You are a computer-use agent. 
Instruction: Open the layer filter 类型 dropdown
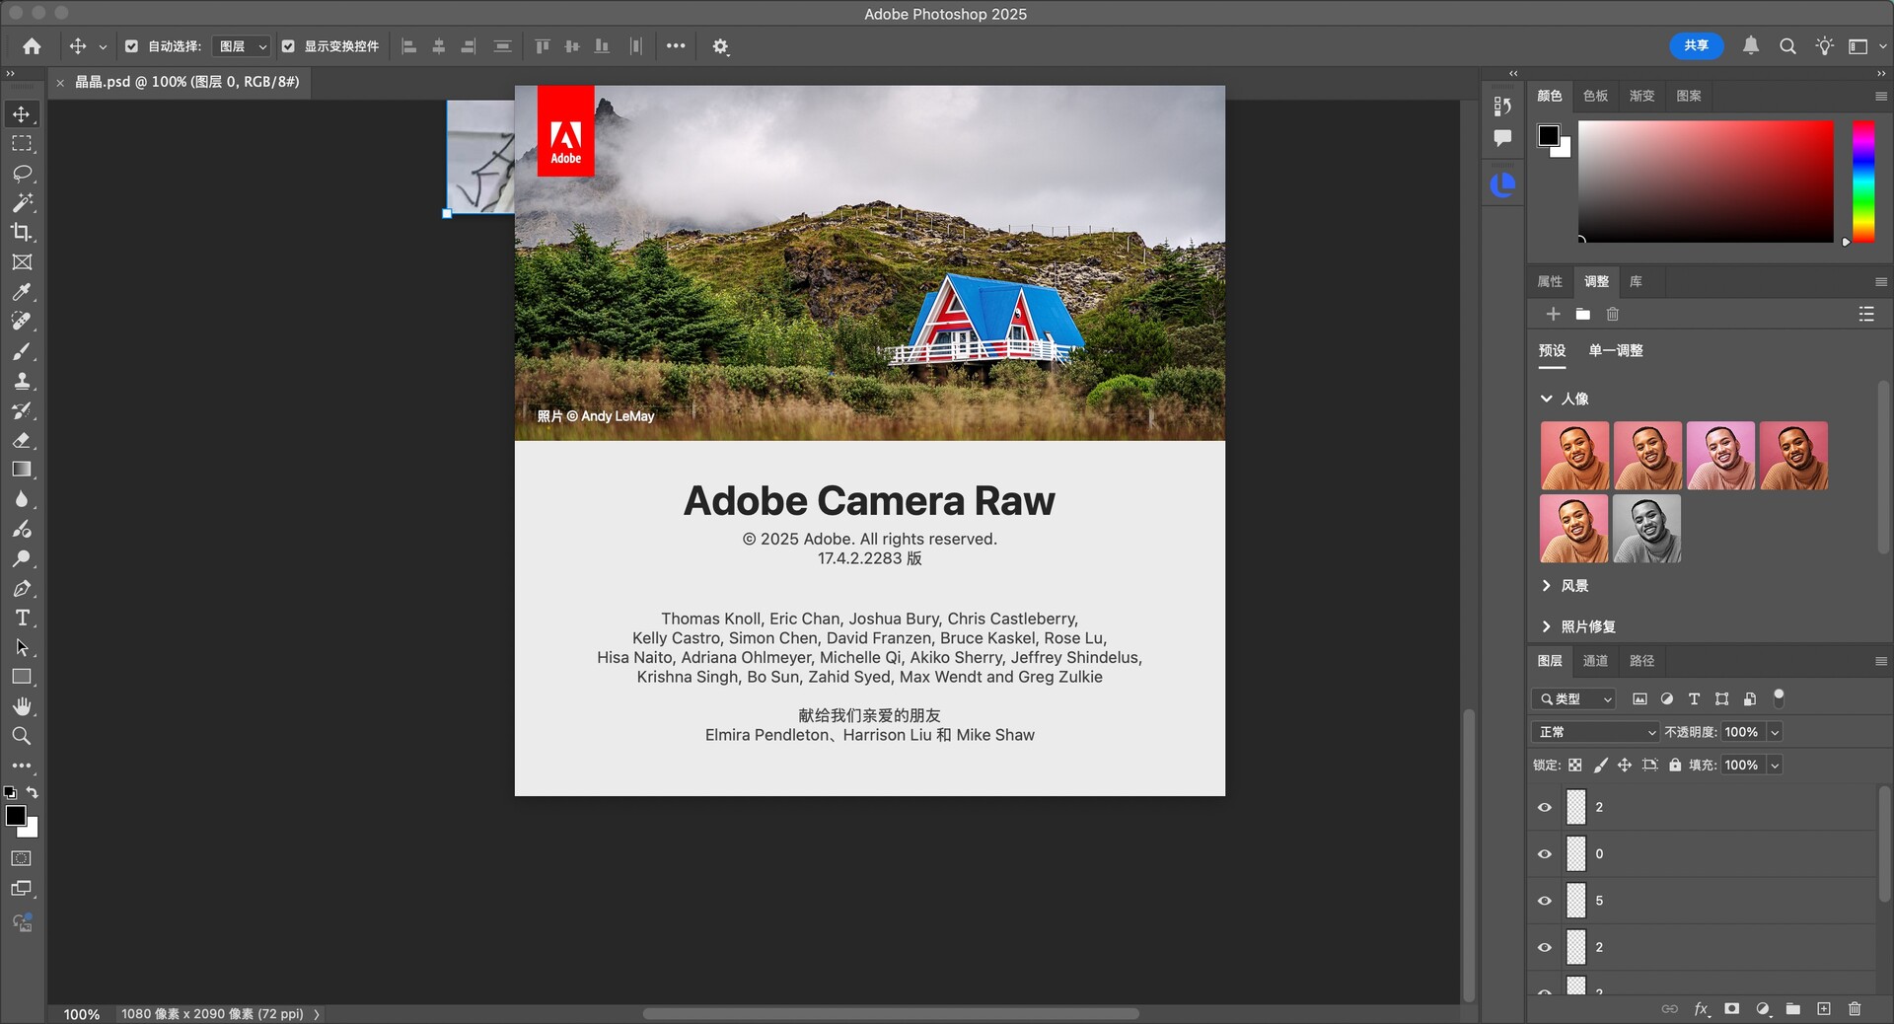[x=1573, y=699]
